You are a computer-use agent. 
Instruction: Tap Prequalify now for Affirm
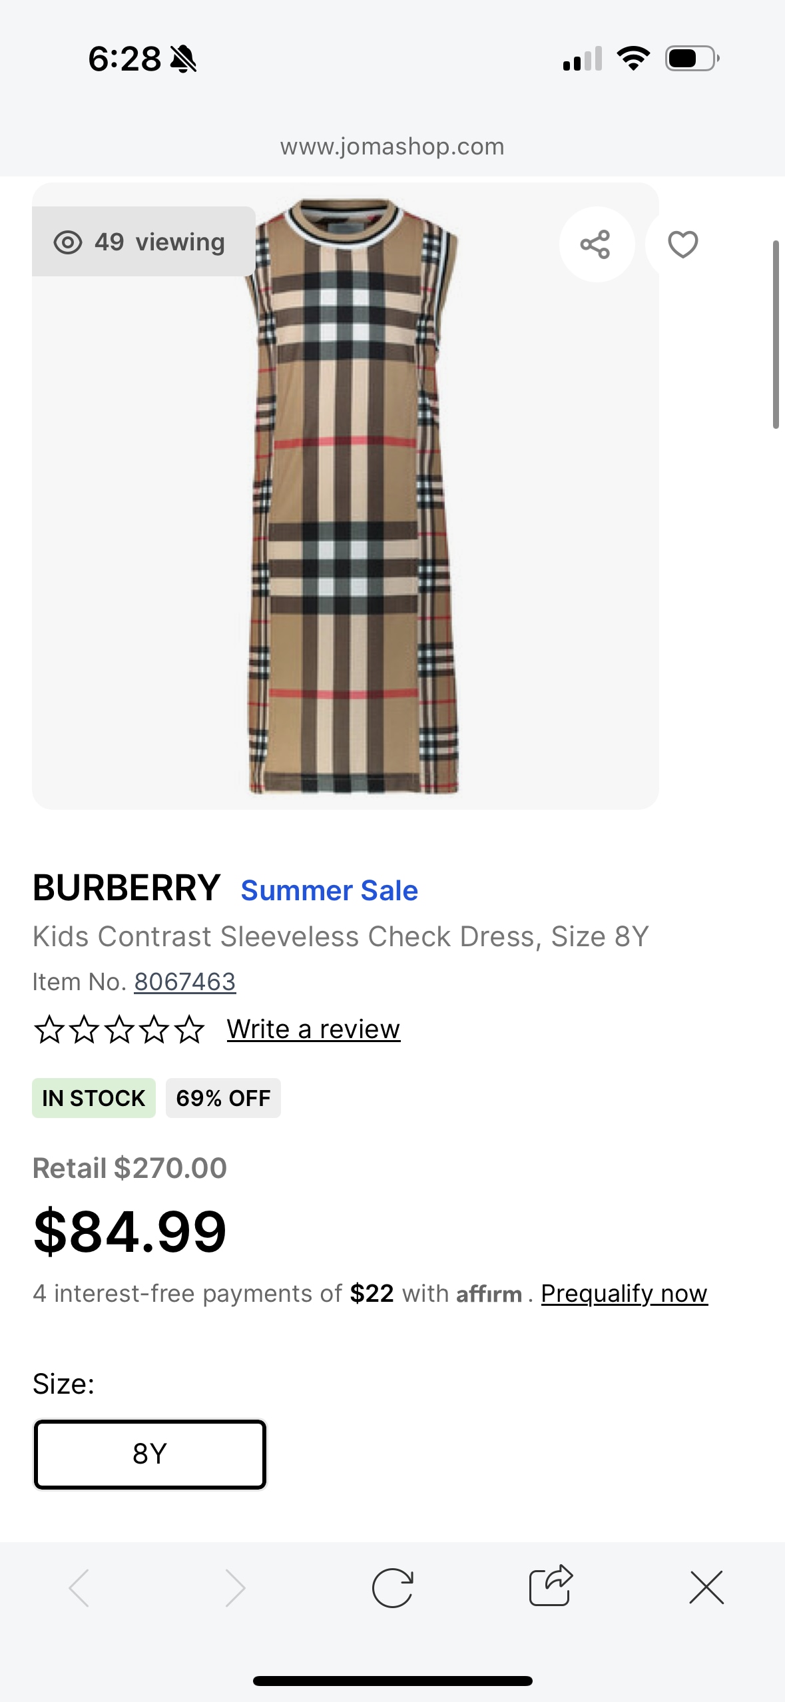click(x=625, y=1293)
